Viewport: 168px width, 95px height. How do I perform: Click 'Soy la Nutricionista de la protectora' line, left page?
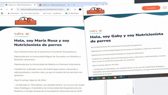tap(45, 52)
